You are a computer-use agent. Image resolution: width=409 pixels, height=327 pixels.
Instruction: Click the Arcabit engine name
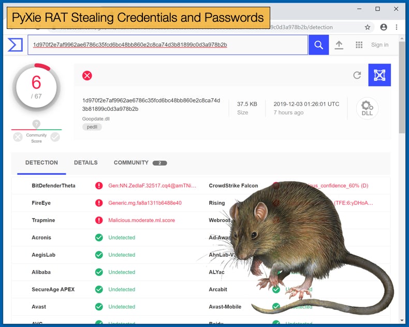click(x=218, y=289)
